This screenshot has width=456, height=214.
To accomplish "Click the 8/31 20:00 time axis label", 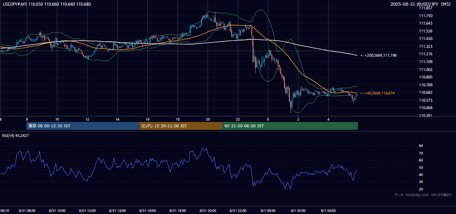I will click(208, 210).
